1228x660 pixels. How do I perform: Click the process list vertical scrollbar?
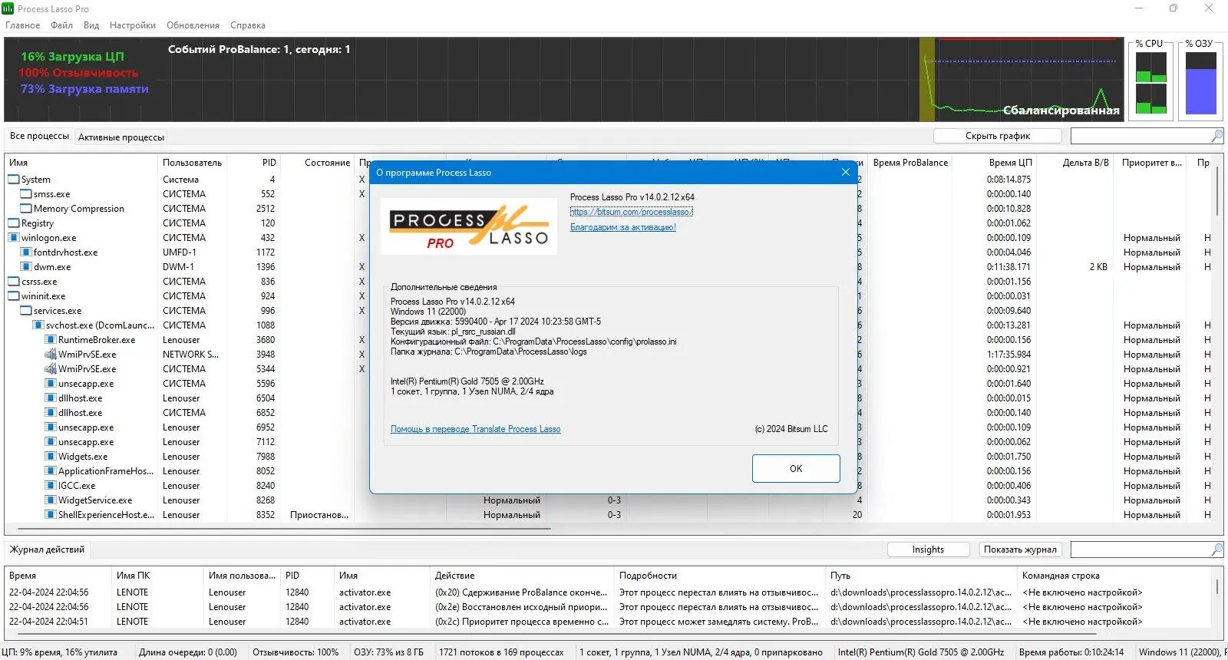pos(1217,192)
